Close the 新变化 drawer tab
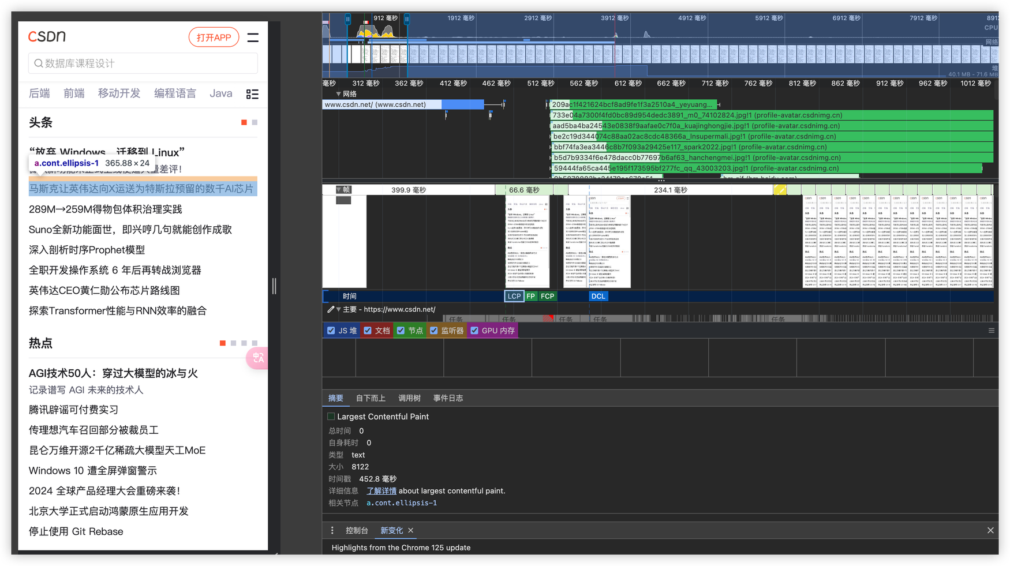The height and width of the screenshot is (566, 1010). click(411, 530)
